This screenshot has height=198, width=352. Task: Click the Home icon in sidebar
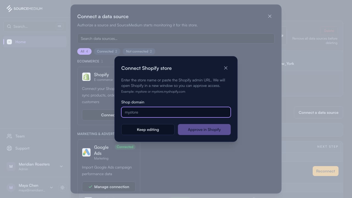[x=9, y=42]
